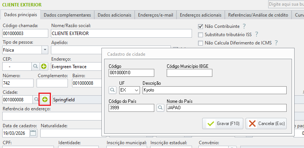The width and height of the screenshot is (304, 148).
Task: Click the Gravar (F10) button
Action: pos(223,124)
